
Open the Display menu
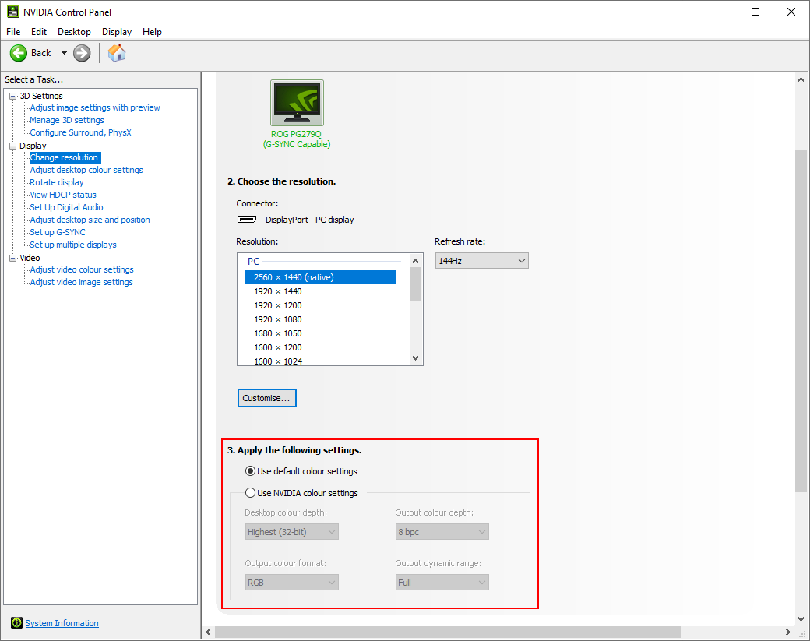tap(117, 31)
